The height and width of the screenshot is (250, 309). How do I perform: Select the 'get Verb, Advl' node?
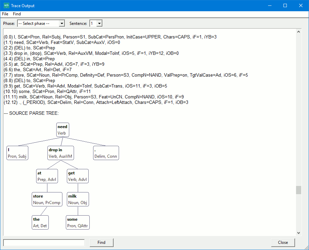[78, 176]
